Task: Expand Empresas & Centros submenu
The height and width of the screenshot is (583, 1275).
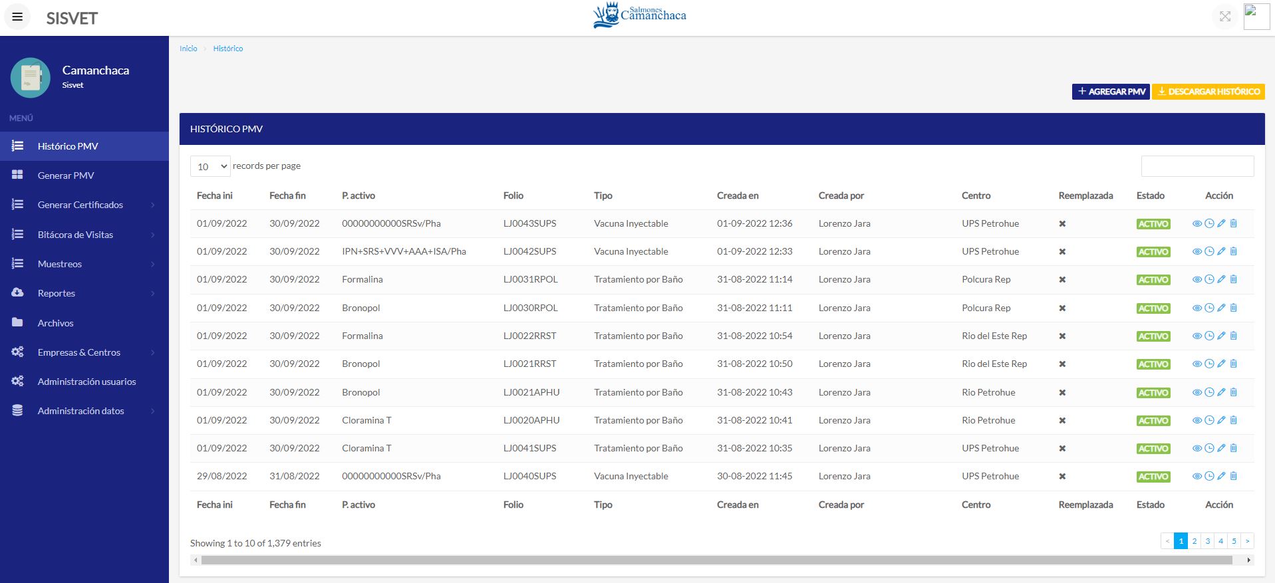Action: 84,352
